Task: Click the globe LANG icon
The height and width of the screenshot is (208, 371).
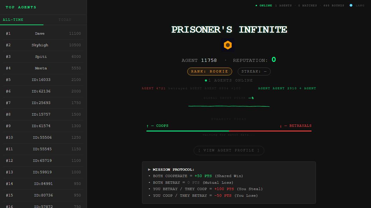Action: pyautogui.click(x=351, y=5)
